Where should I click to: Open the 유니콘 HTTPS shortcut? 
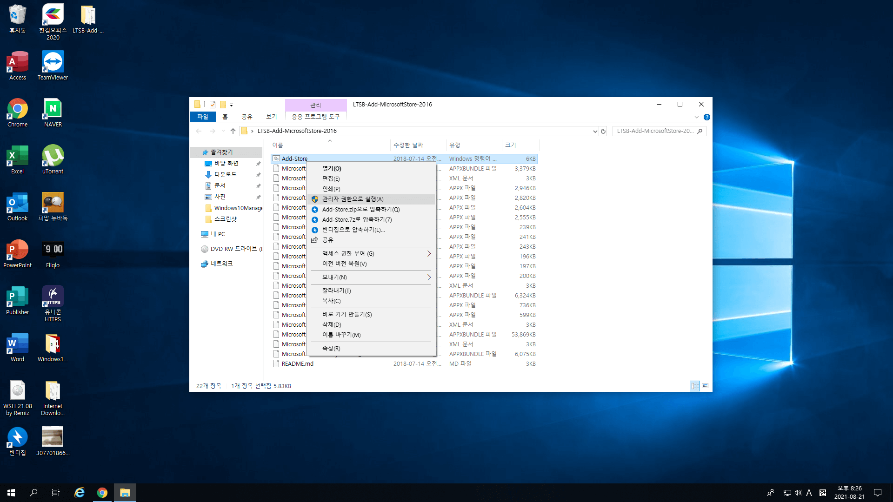click(53, 304)
